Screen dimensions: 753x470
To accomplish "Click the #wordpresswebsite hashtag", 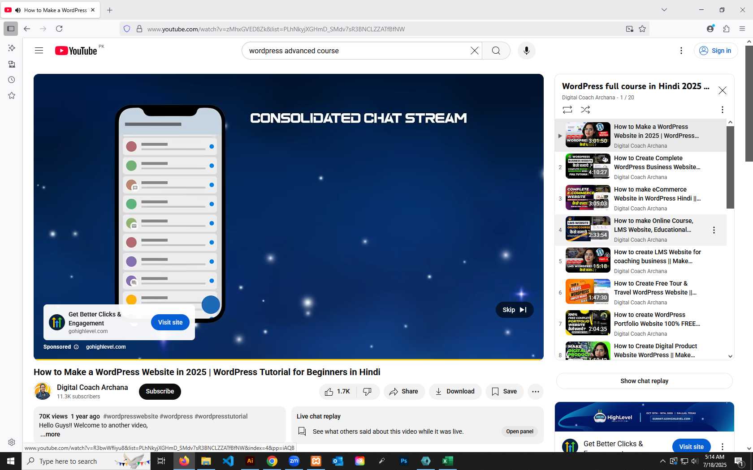I will pyautogui.click(x=130, y=416).
